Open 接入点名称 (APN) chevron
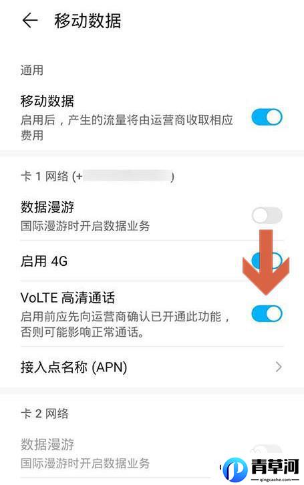Viewport: 304px width, 485px height. [x=279, y=367]
